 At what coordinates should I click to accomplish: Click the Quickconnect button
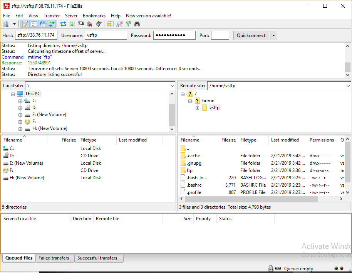click(x=251, y=35)
